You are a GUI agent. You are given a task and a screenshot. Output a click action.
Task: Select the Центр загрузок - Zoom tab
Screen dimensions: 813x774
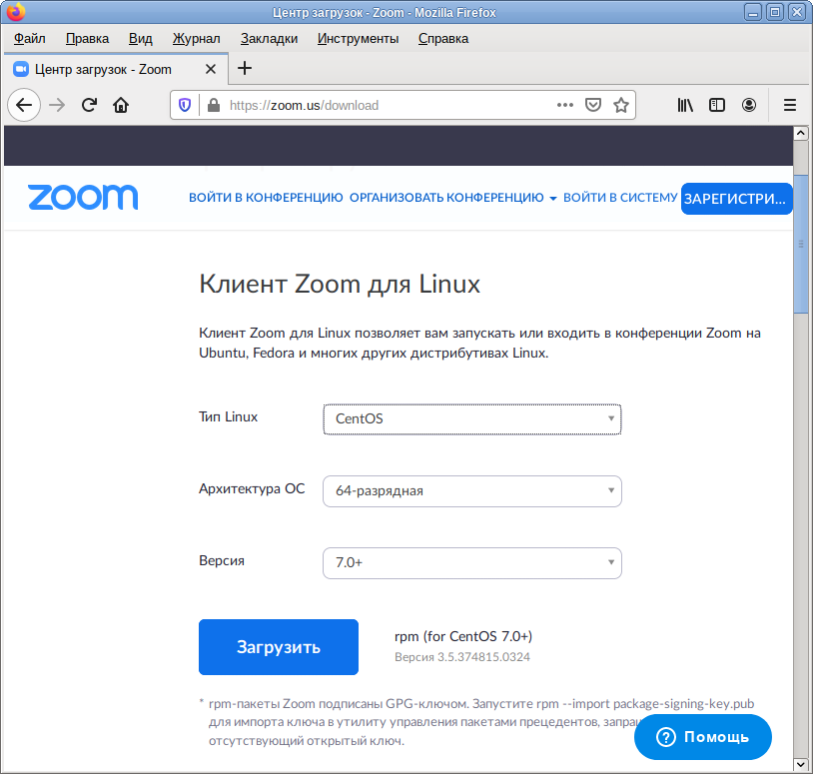click(x=116, y=69)
